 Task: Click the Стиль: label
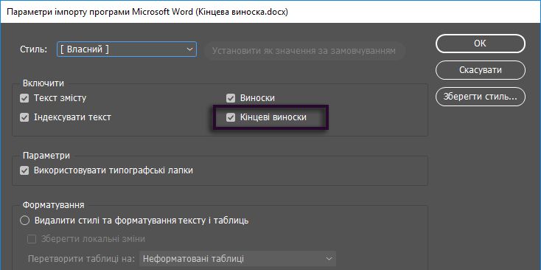[33, 49]
